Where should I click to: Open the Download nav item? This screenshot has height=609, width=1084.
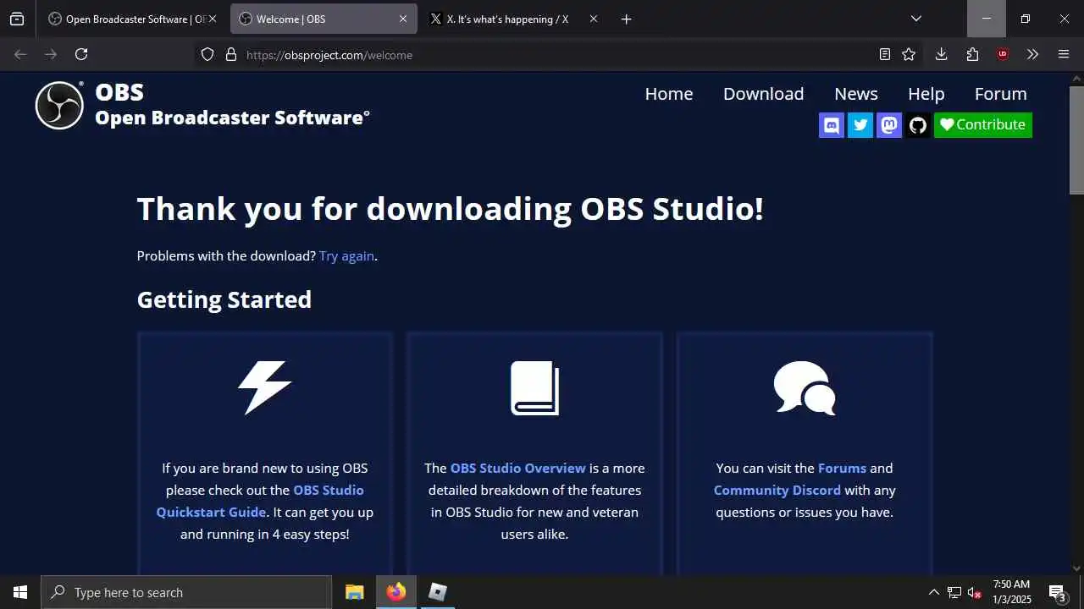(x=763, y=94)
